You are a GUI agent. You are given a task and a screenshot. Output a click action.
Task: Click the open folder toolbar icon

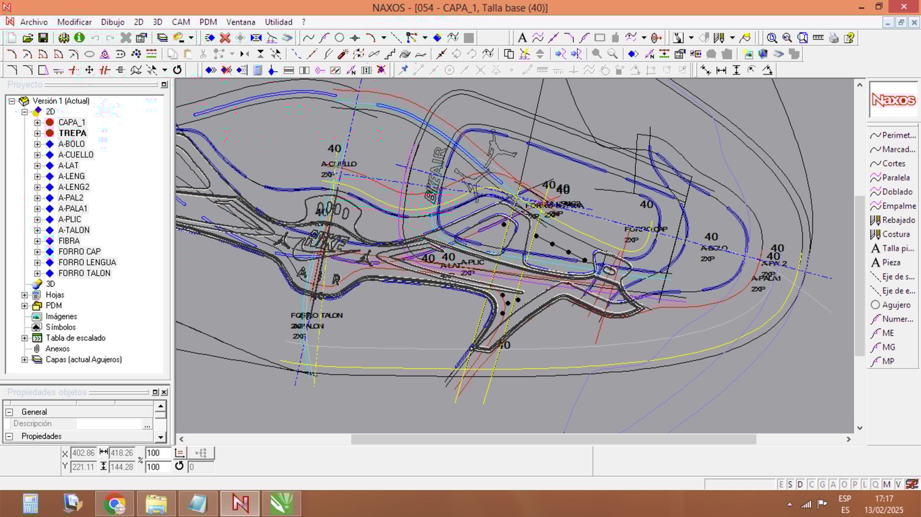[27, 38]
